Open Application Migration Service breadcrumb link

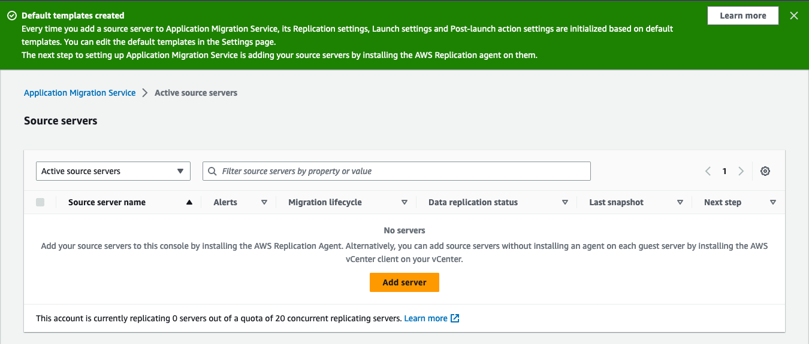pos(80,93)
